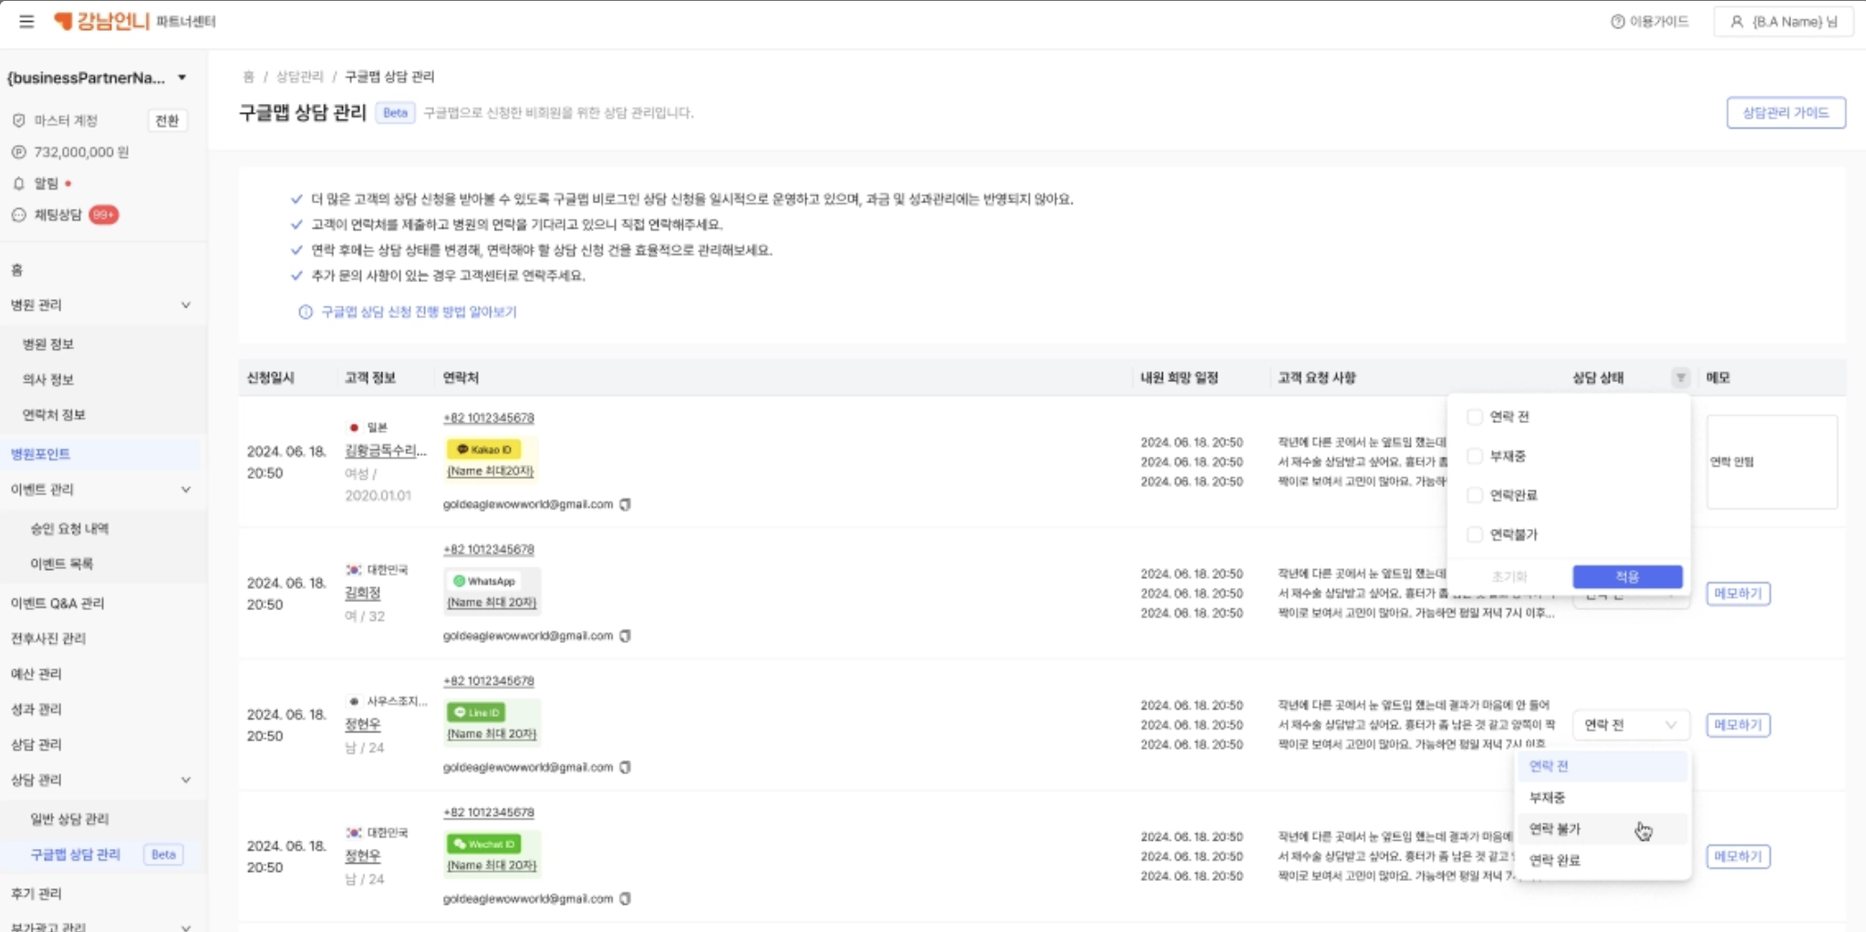Copy email in first customer row
This screenshot has width=1866, height=932.
click(626, 504)
